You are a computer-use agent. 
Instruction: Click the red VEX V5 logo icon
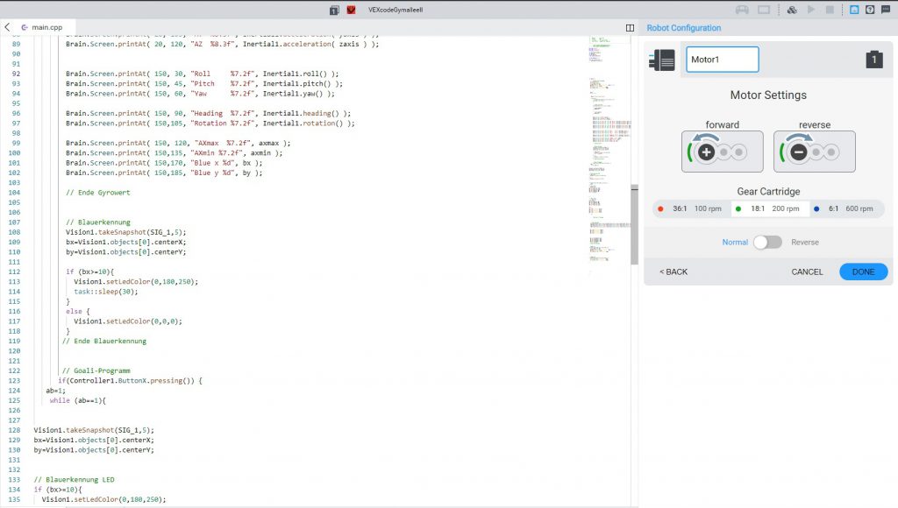click(x=351, y=10)
